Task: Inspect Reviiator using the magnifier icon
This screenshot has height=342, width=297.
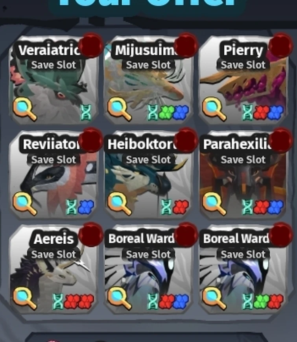Action: 25,204
